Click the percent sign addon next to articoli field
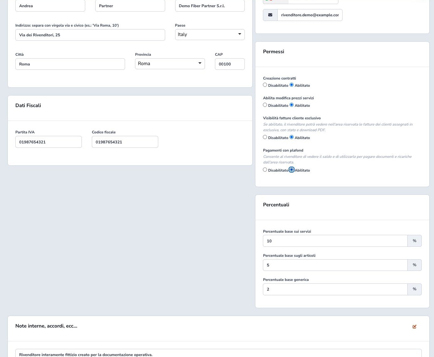 pyautogui.click(x=414, y=265)
